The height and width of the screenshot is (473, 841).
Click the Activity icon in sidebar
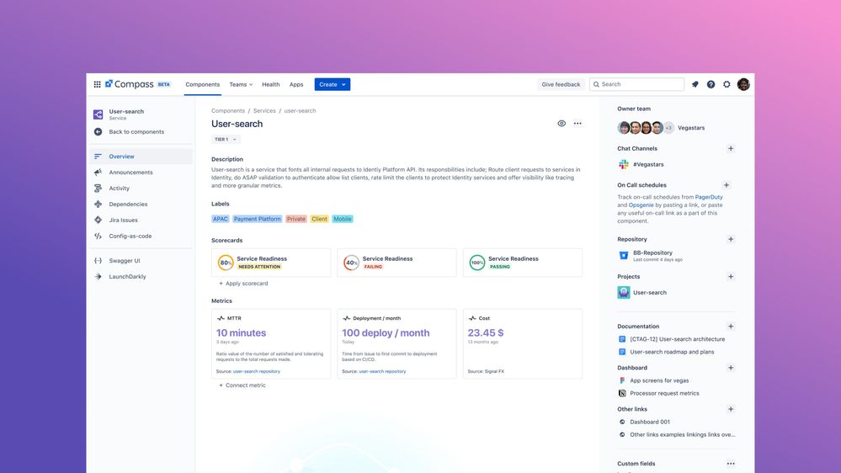point(98,189)
